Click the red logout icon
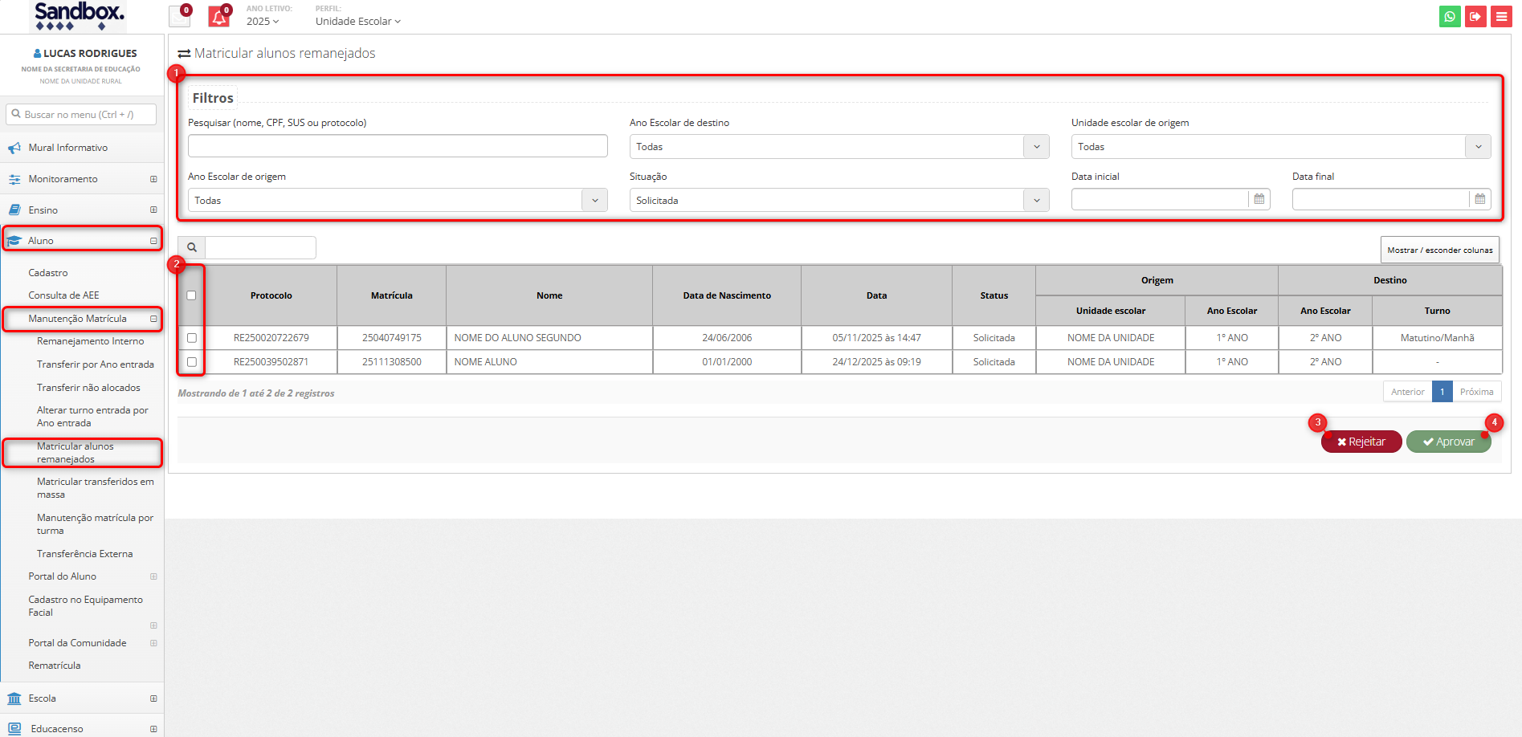 1475,16
